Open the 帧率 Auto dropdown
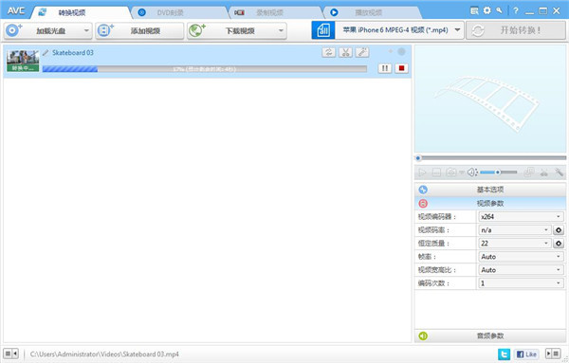This screenshot has height=363, width=569. [521, 257]
